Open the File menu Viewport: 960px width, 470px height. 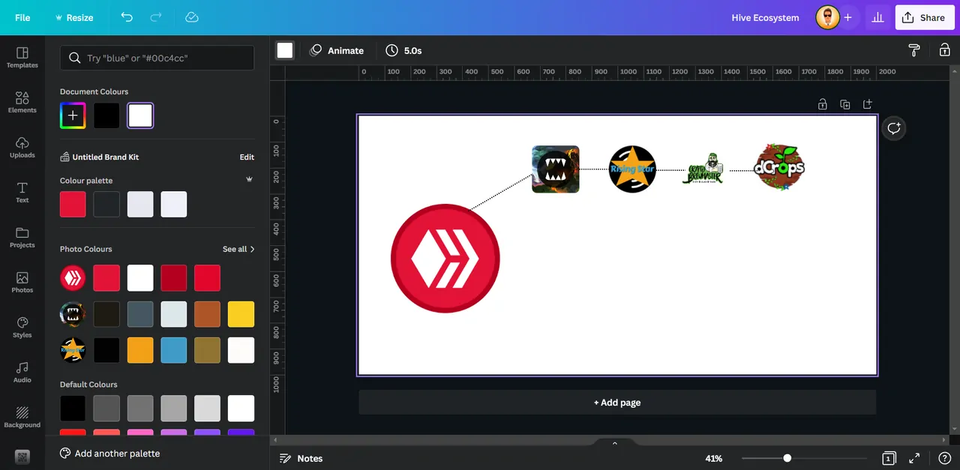click(x=22, y=17)
